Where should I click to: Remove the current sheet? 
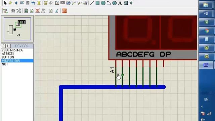tap(37, 11)
